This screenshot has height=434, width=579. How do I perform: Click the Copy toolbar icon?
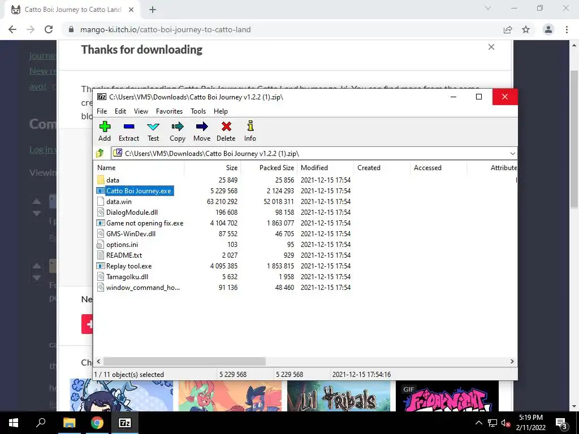[178, 127]
